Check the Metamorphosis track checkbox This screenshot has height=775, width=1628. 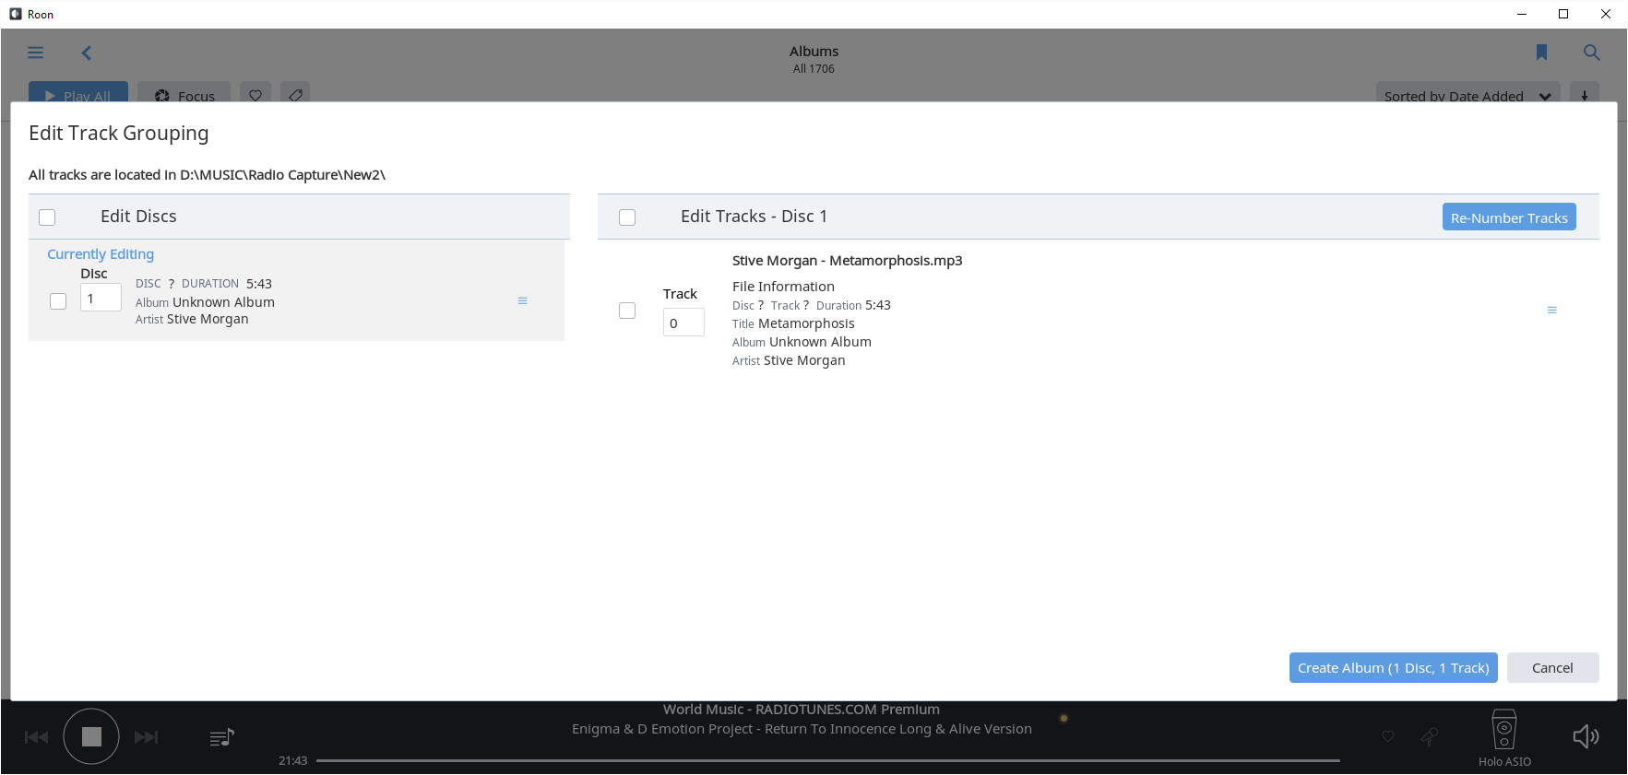(x=627, y=311)
